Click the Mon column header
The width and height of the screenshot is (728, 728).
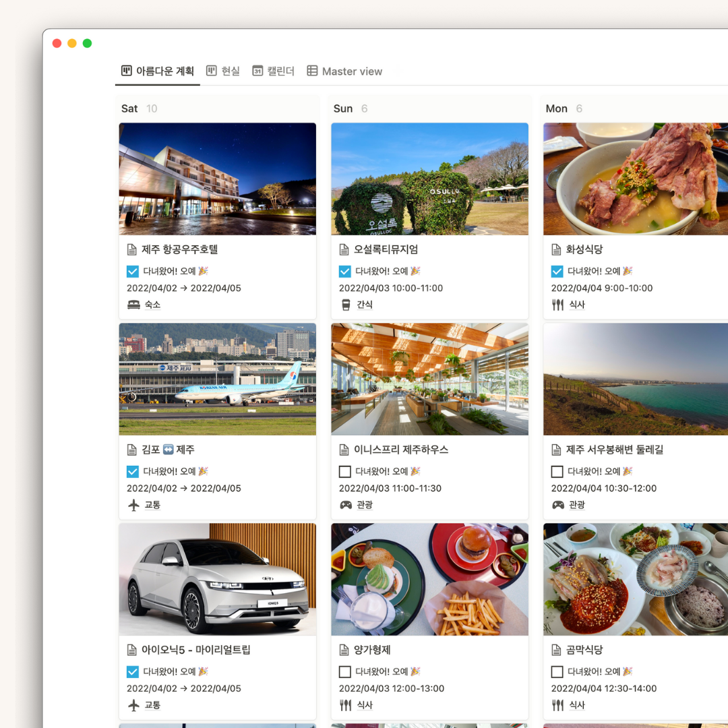coord(556,109)
